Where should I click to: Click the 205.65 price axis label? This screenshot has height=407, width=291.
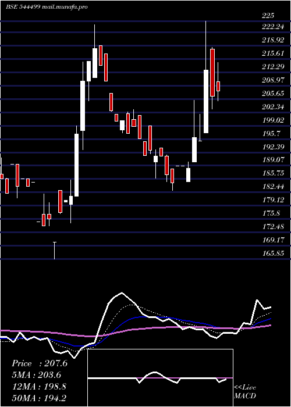(x=272, y=94)
